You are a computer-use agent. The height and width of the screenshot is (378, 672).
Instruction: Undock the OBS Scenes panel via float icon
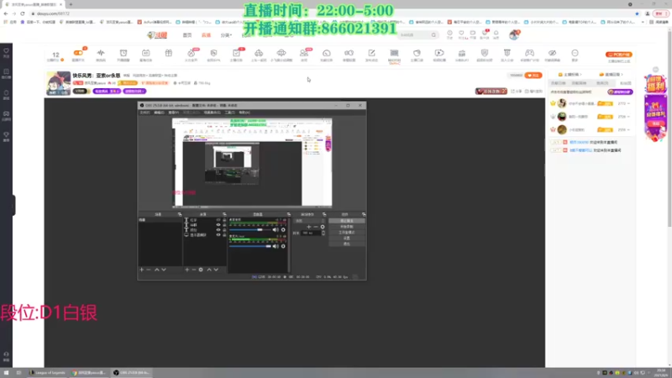(180, 214)
